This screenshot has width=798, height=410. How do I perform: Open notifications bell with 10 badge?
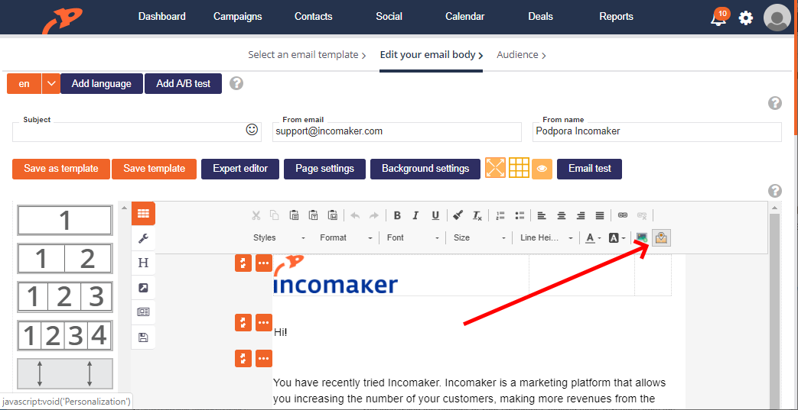pyautogui.click(x=719, y=18)
